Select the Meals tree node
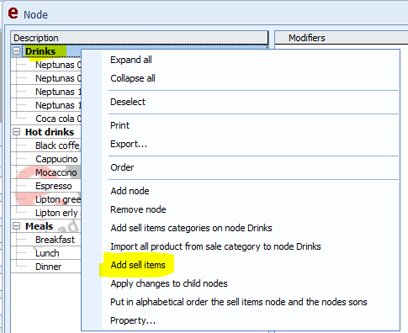 click(39, 226)
